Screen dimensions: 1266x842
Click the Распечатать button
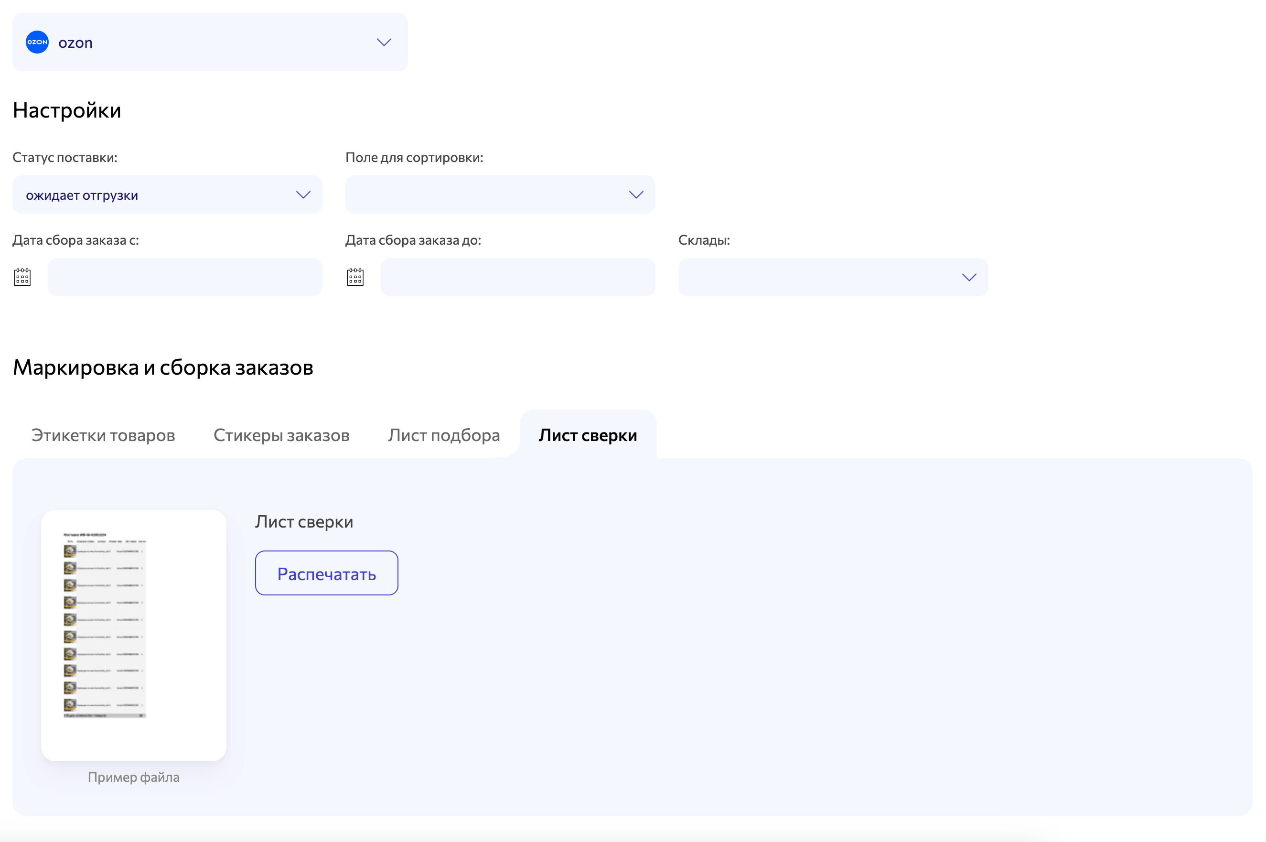click(326, 573)
